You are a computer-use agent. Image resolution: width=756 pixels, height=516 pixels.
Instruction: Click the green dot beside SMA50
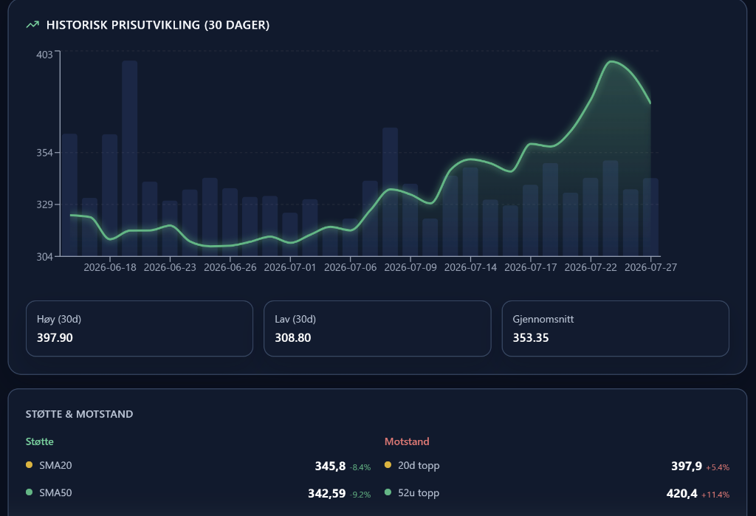tap(29, 492)
